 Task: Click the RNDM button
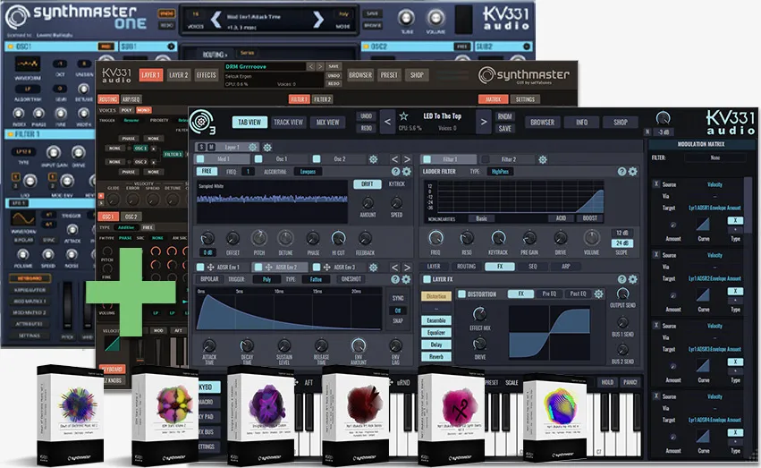pos(504,116)
